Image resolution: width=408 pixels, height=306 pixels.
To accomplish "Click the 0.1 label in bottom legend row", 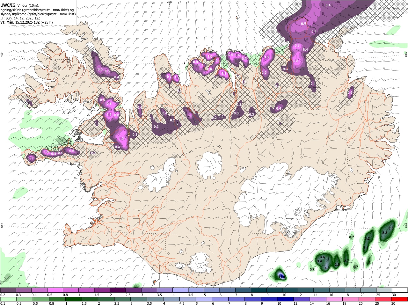I will 3,303.
